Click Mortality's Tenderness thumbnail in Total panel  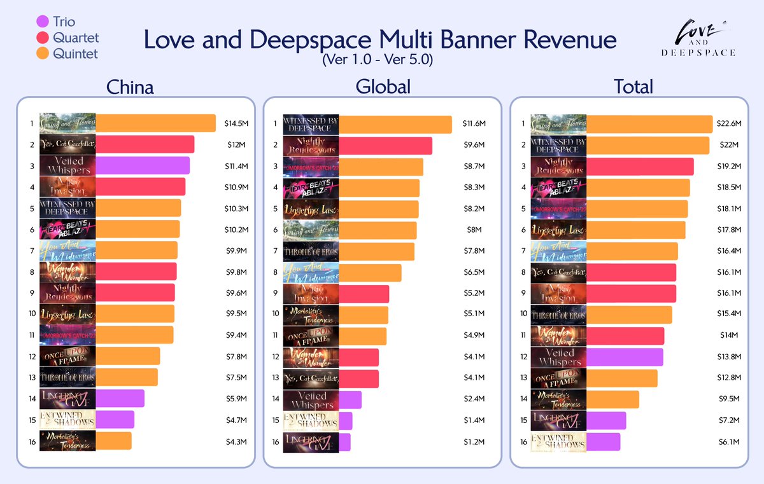pos(558,399)
